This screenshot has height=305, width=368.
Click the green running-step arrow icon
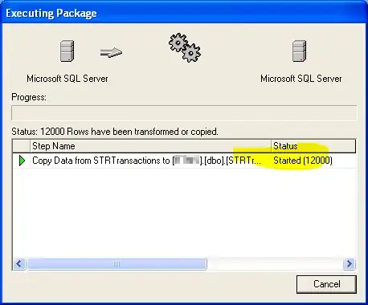22,161
